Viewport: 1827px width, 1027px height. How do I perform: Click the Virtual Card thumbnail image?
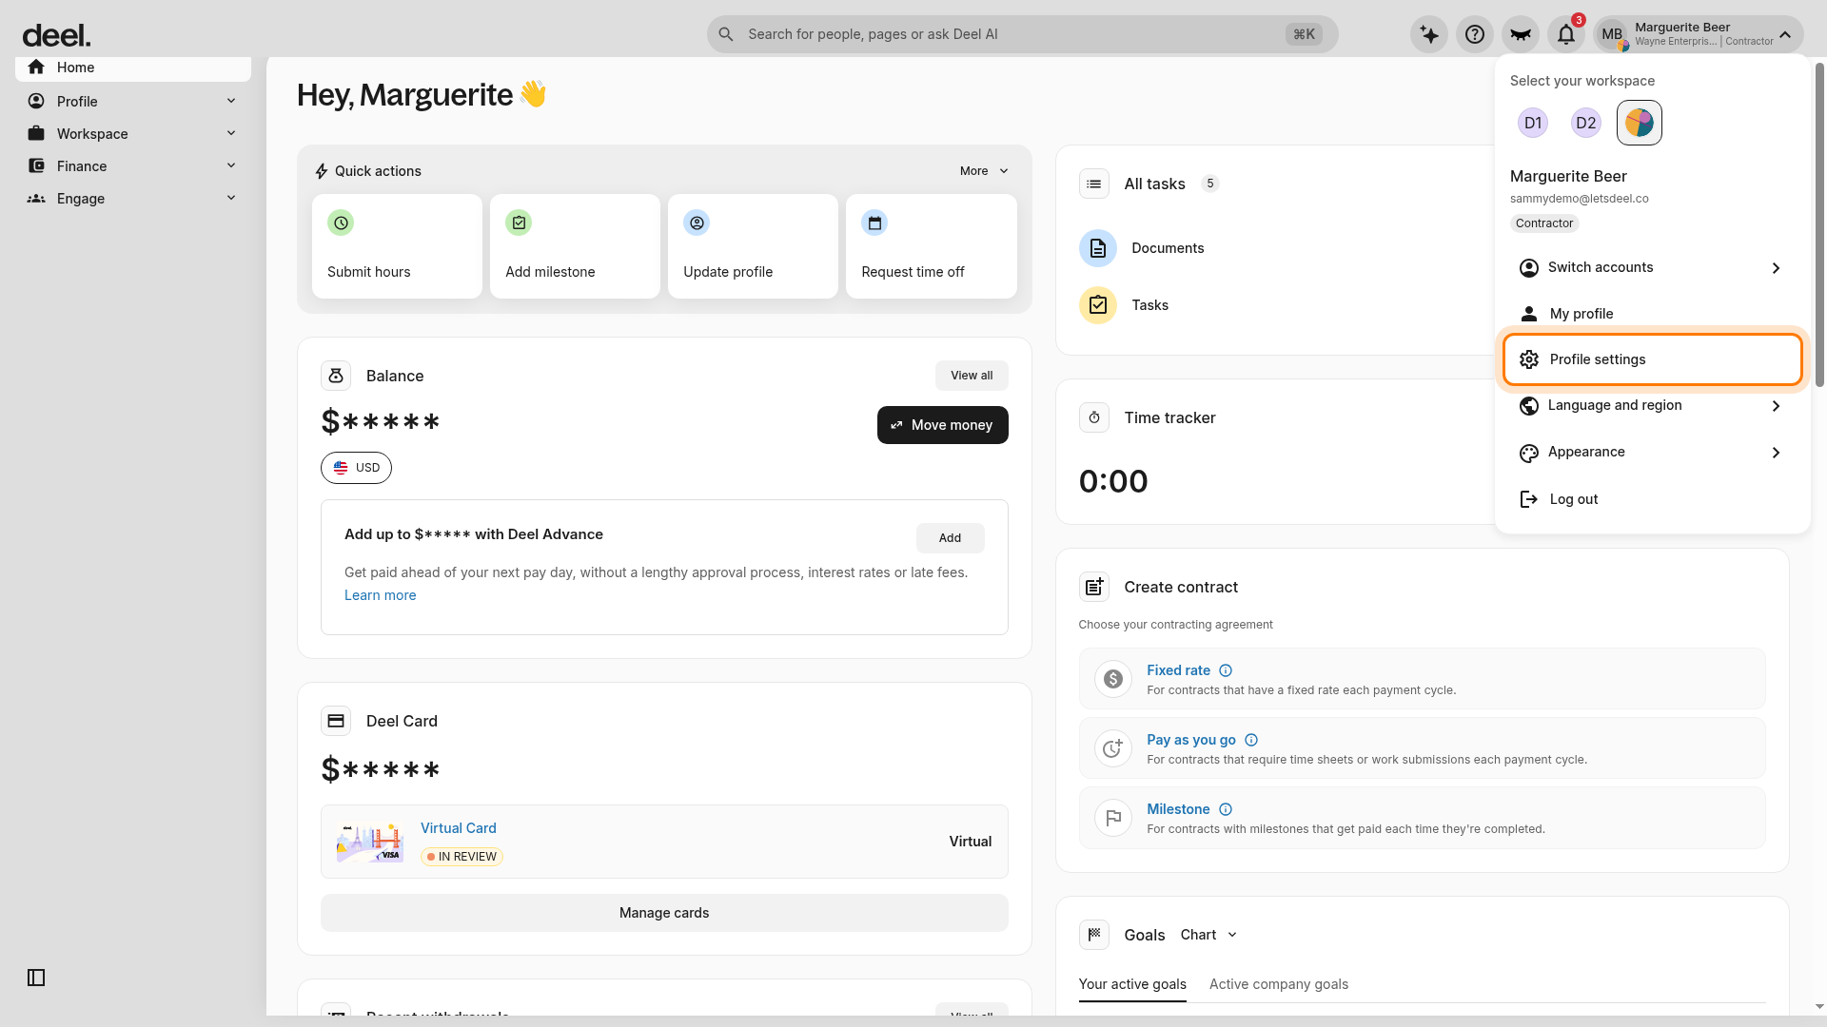[370, 842]
